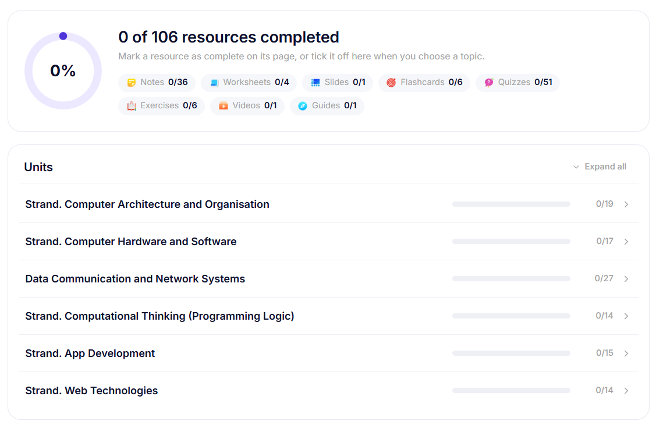Select the Quizzes 0/51 chip label
656x428 pixels.
pos(518,83)
